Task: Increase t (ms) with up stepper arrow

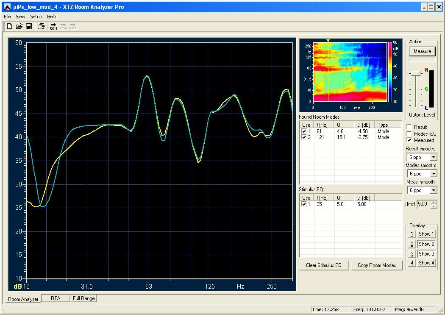Action: pyautogui.click(x=434, y=202)
